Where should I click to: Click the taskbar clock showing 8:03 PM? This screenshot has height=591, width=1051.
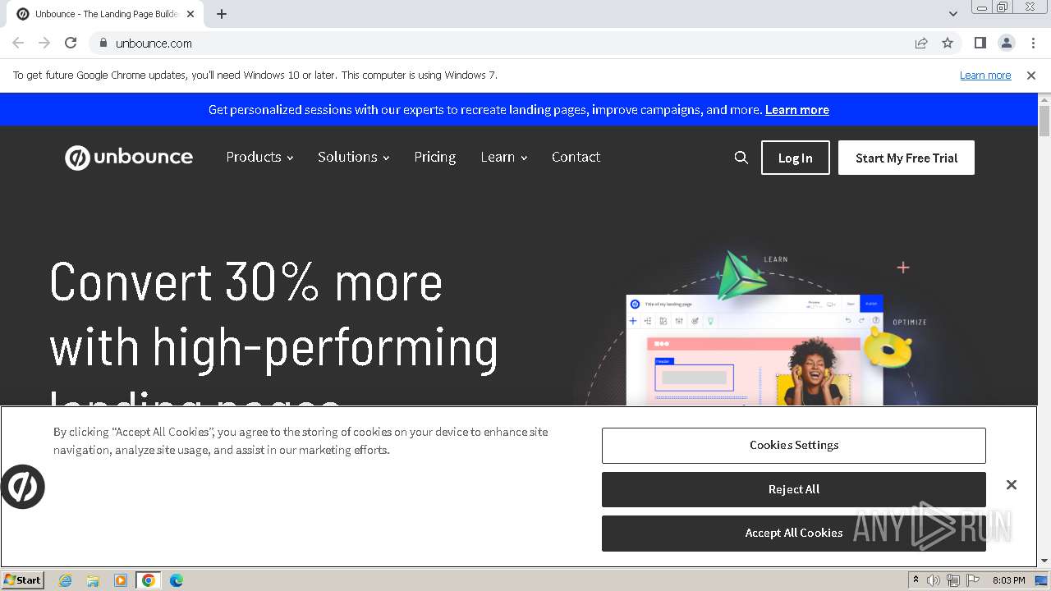[x=1008, y=580]
